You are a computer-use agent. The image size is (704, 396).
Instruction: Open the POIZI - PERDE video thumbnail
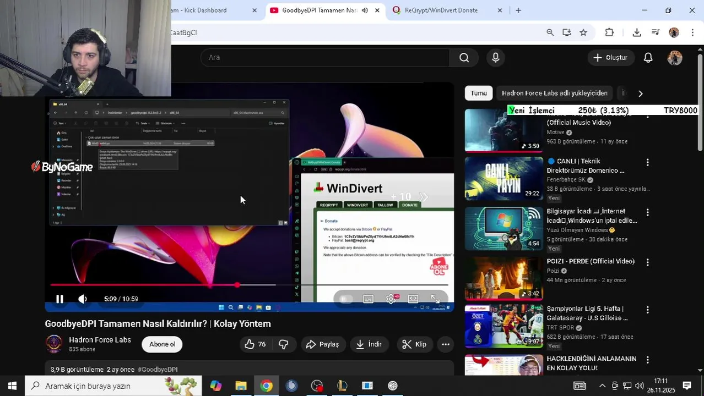pyautogui.click(x=503, y=278)
